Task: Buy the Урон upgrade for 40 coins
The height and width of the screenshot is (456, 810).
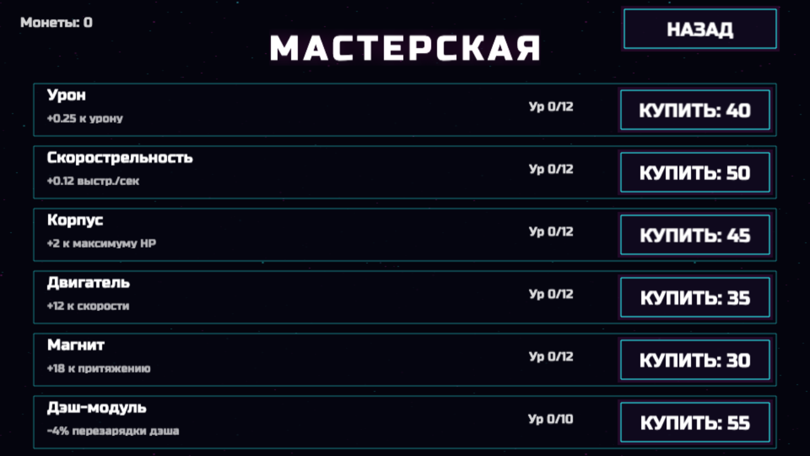Action: click(695, 110)
